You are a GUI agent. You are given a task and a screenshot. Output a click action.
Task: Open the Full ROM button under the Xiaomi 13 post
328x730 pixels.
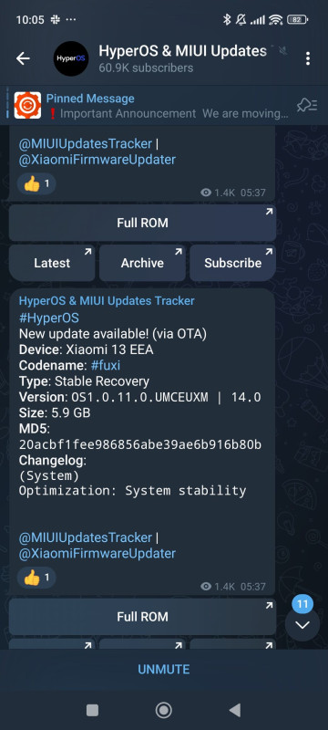point(143,617)
